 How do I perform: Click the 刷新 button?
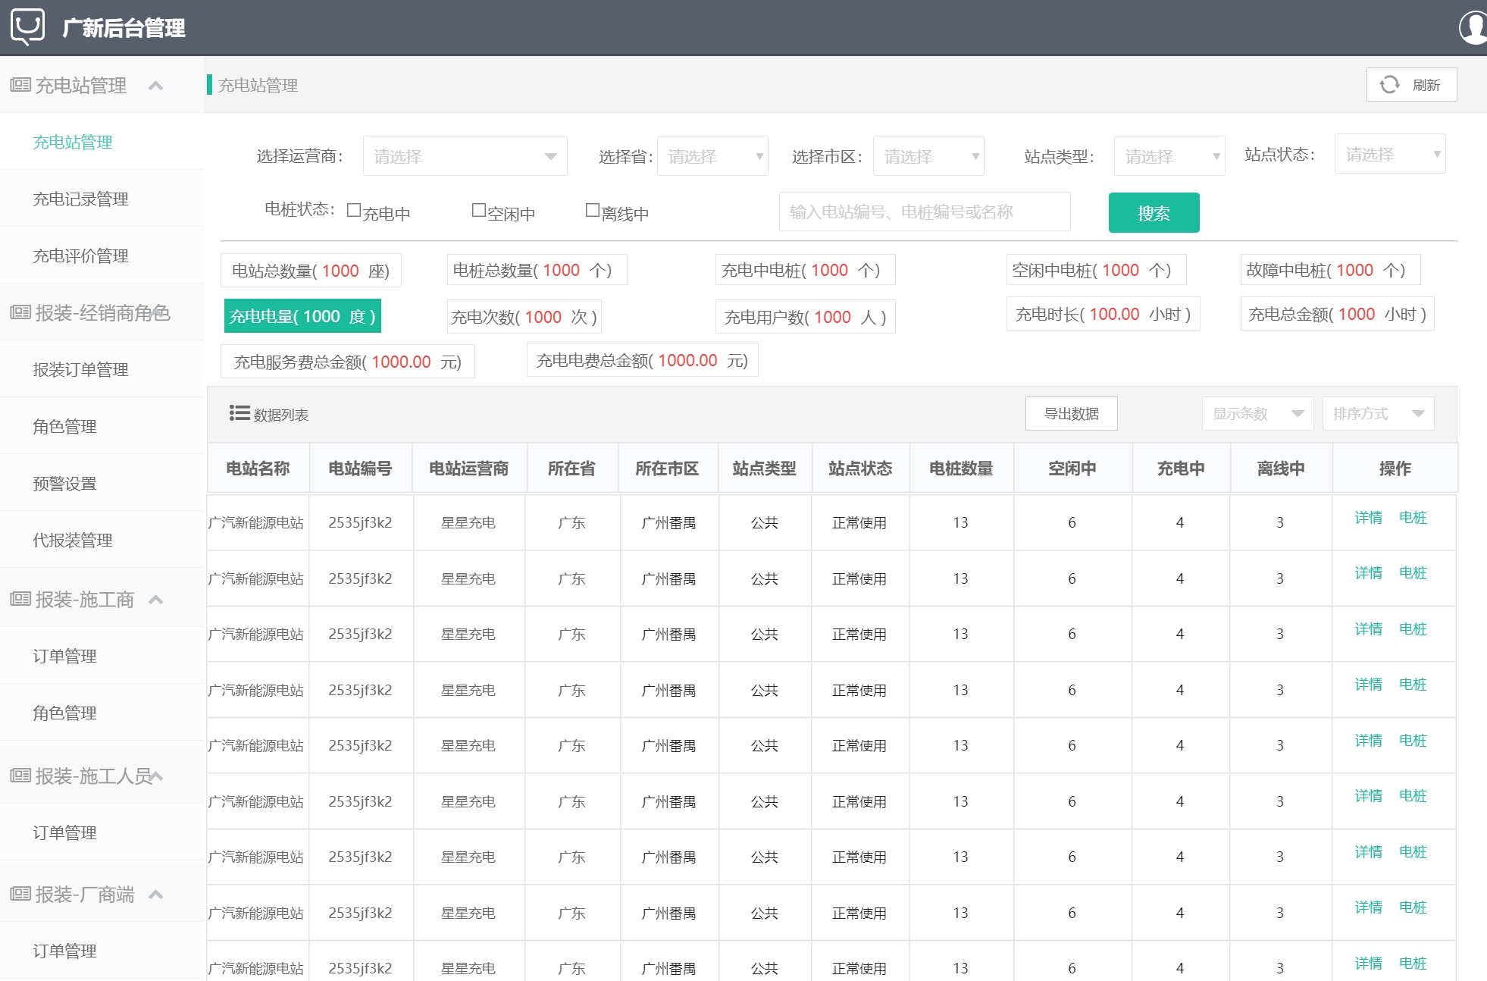(x=1411, y=84)
